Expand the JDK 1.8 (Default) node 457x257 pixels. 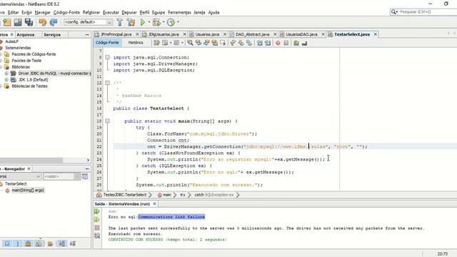pyautogui.click(x=6, y=80)
